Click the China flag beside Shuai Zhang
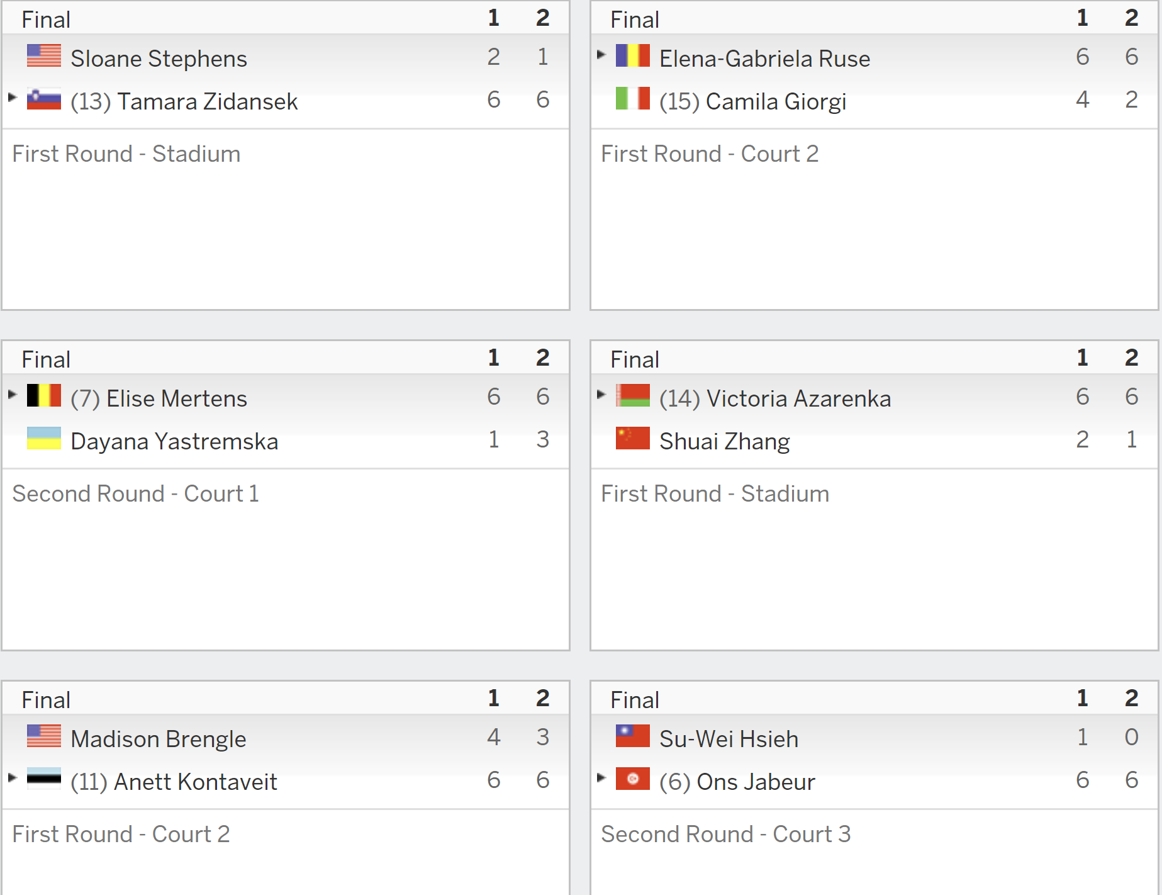Viewport: 1162px width, 895px height. (633, 438)
